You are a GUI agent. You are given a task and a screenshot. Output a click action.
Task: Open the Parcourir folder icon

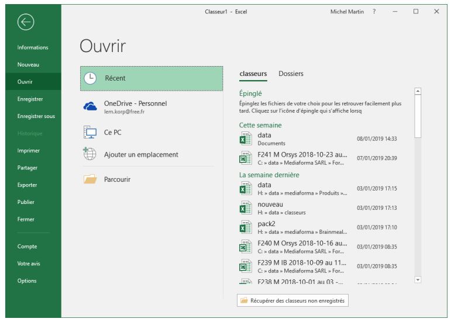tap(90, 179)
